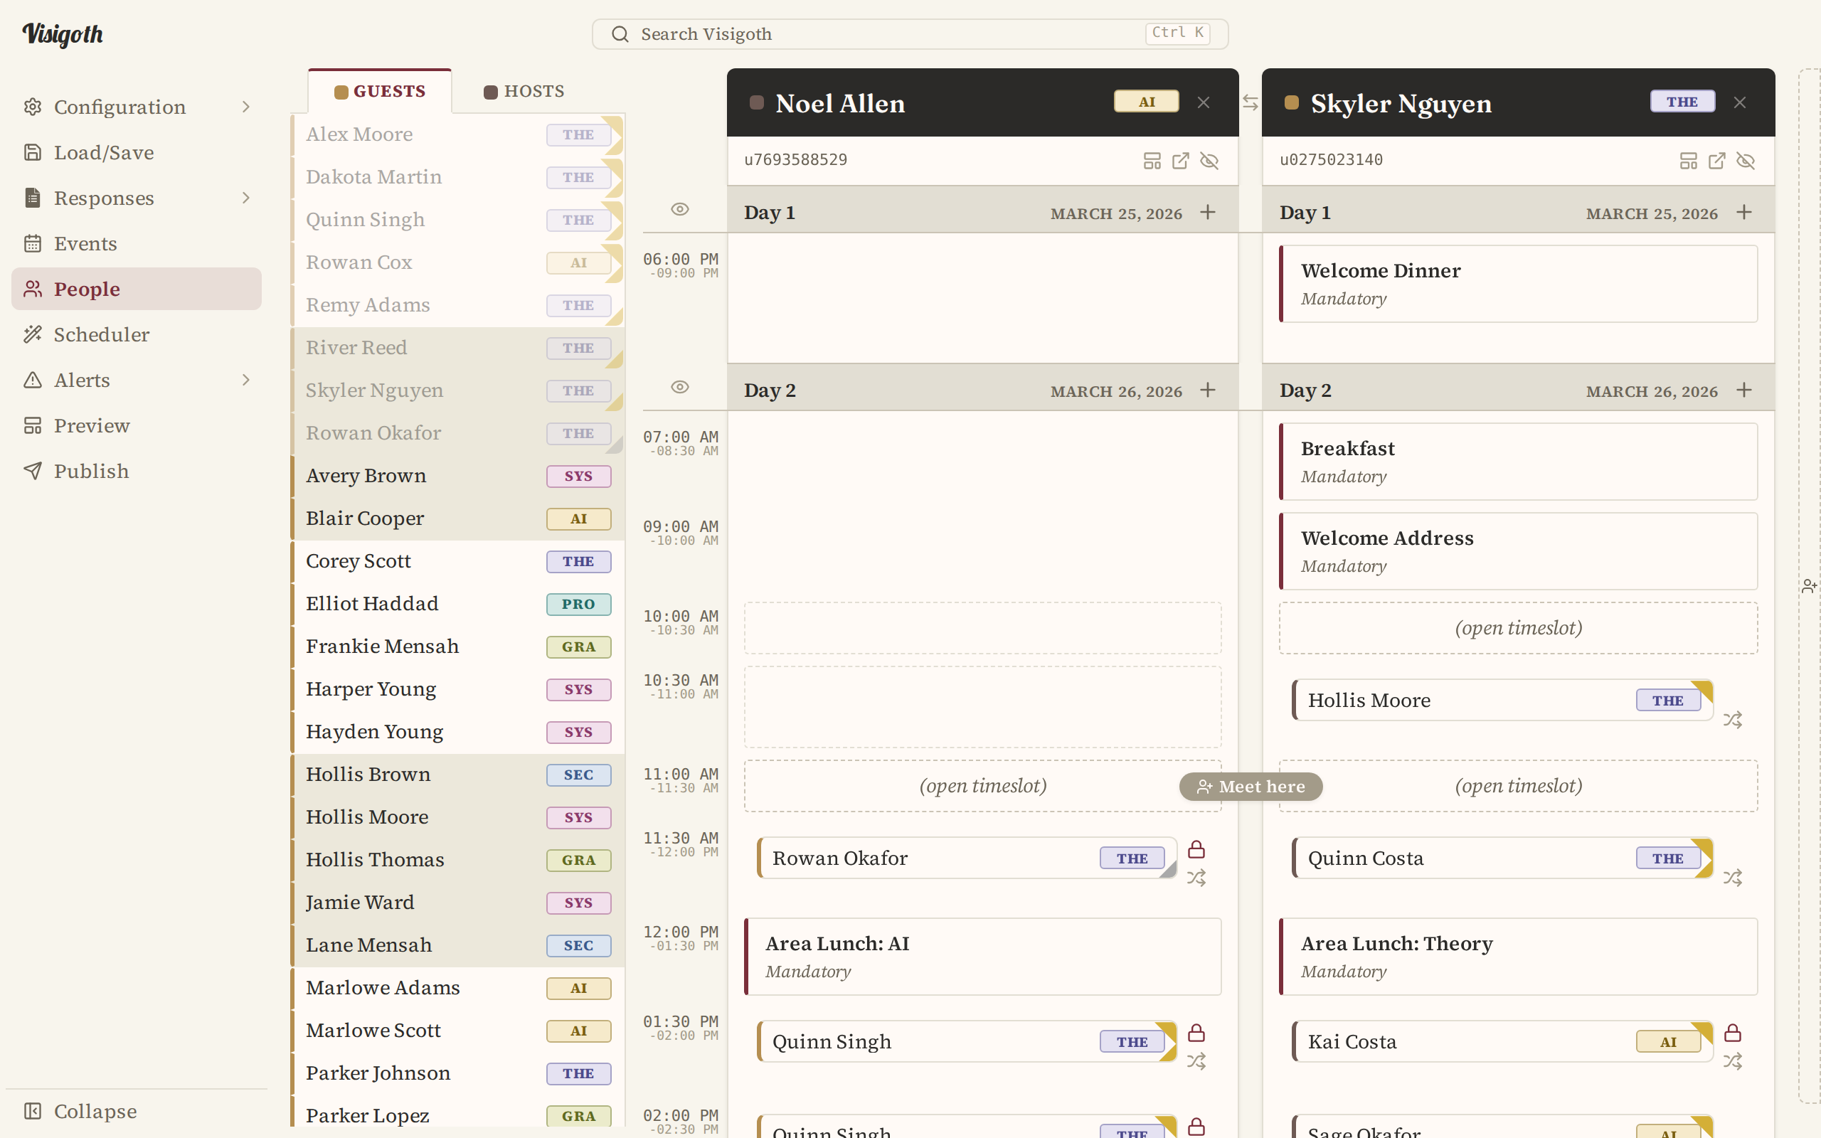Hide Noel Allen's schedule with eye-off icon
Viewport: 1821px width, 1138px height.
pyautogui.click(x=1209, y=160)
